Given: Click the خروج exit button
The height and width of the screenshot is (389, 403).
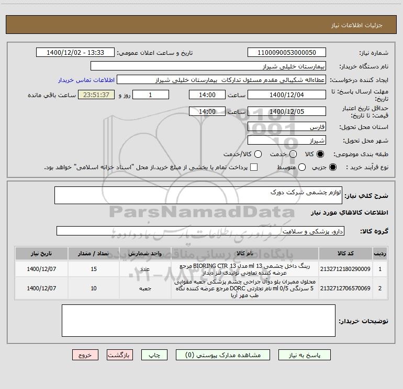Looking at the screenshot, I should (85, 355).
